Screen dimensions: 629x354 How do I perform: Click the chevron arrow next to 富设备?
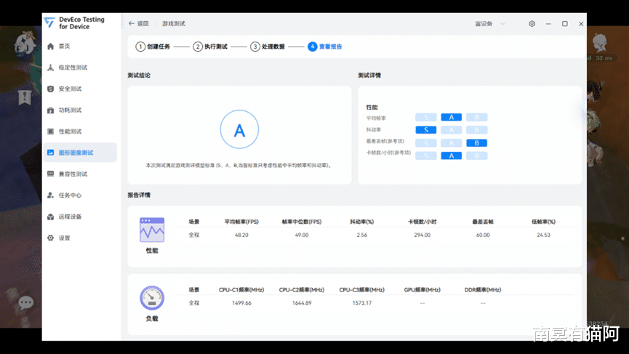[502, 24]
